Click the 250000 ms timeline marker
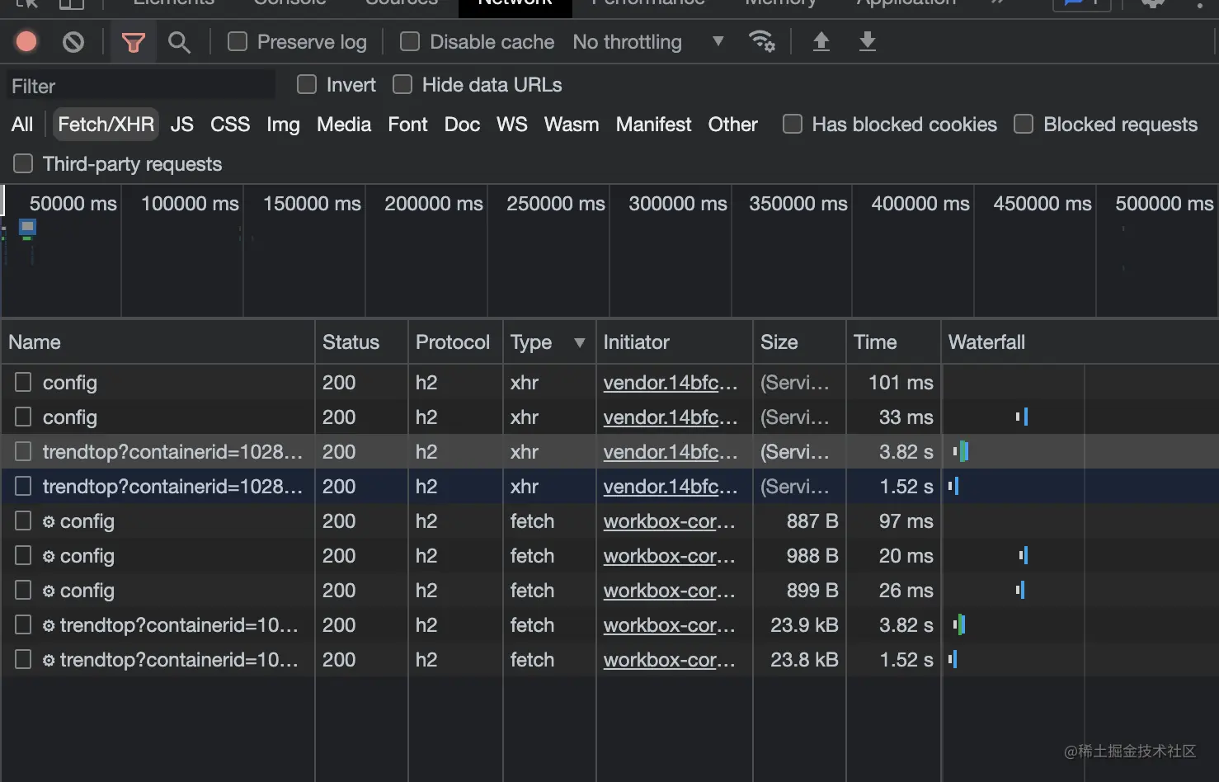This screenshot has height=782, width=1219. 556,204
